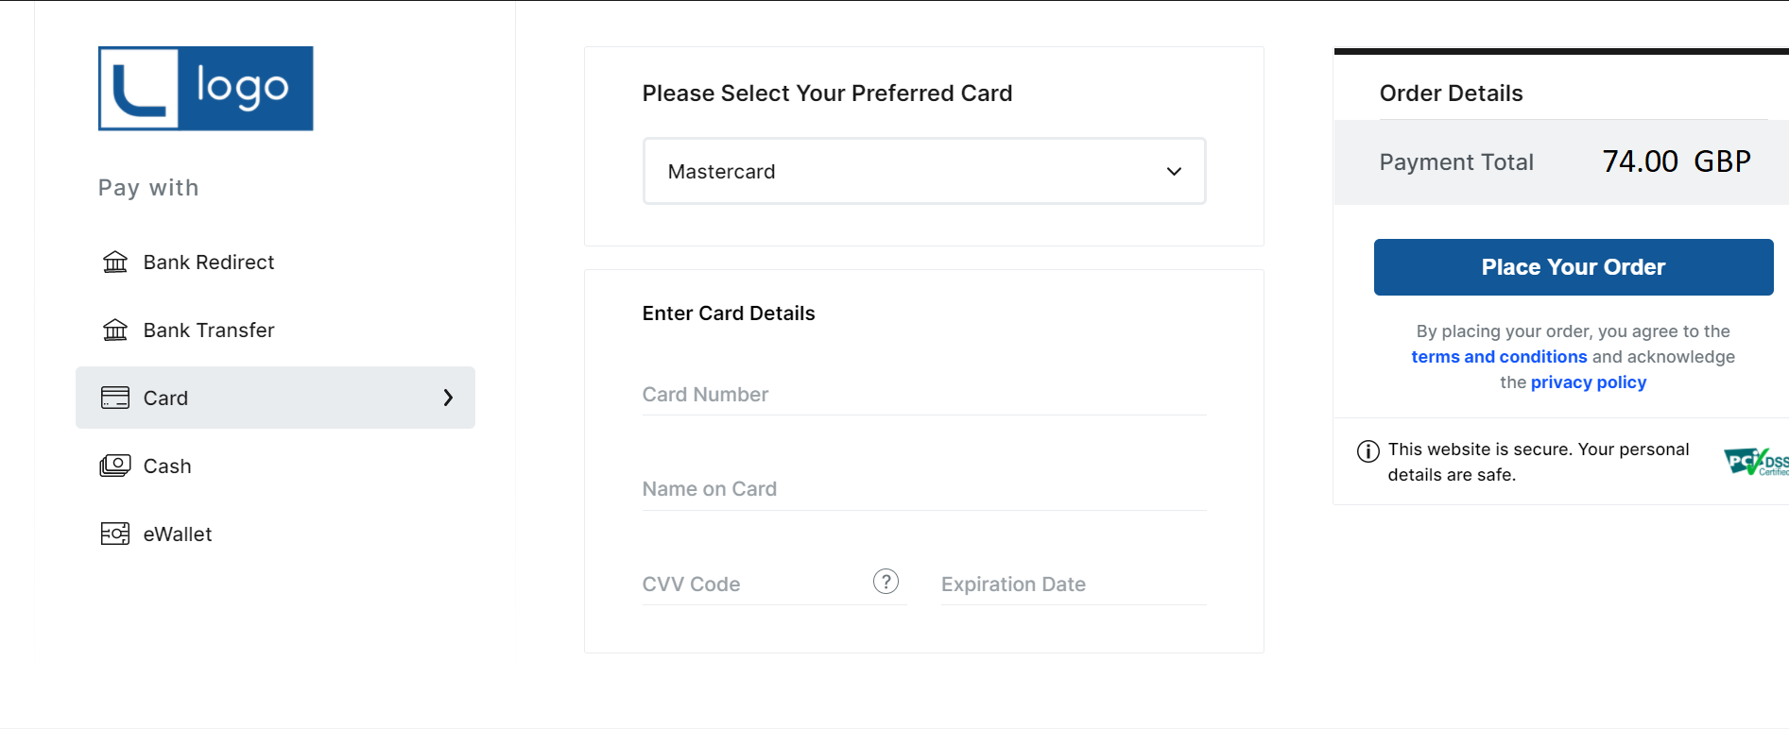This screenshot has width=1789, height=729.
Task: Open the privacy policy link
Action: point(1588,382)
